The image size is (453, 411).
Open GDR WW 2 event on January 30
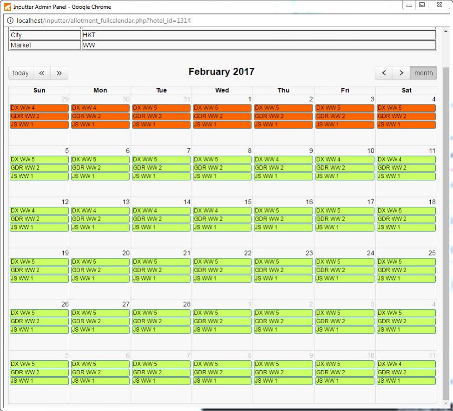tap(100, 116)
